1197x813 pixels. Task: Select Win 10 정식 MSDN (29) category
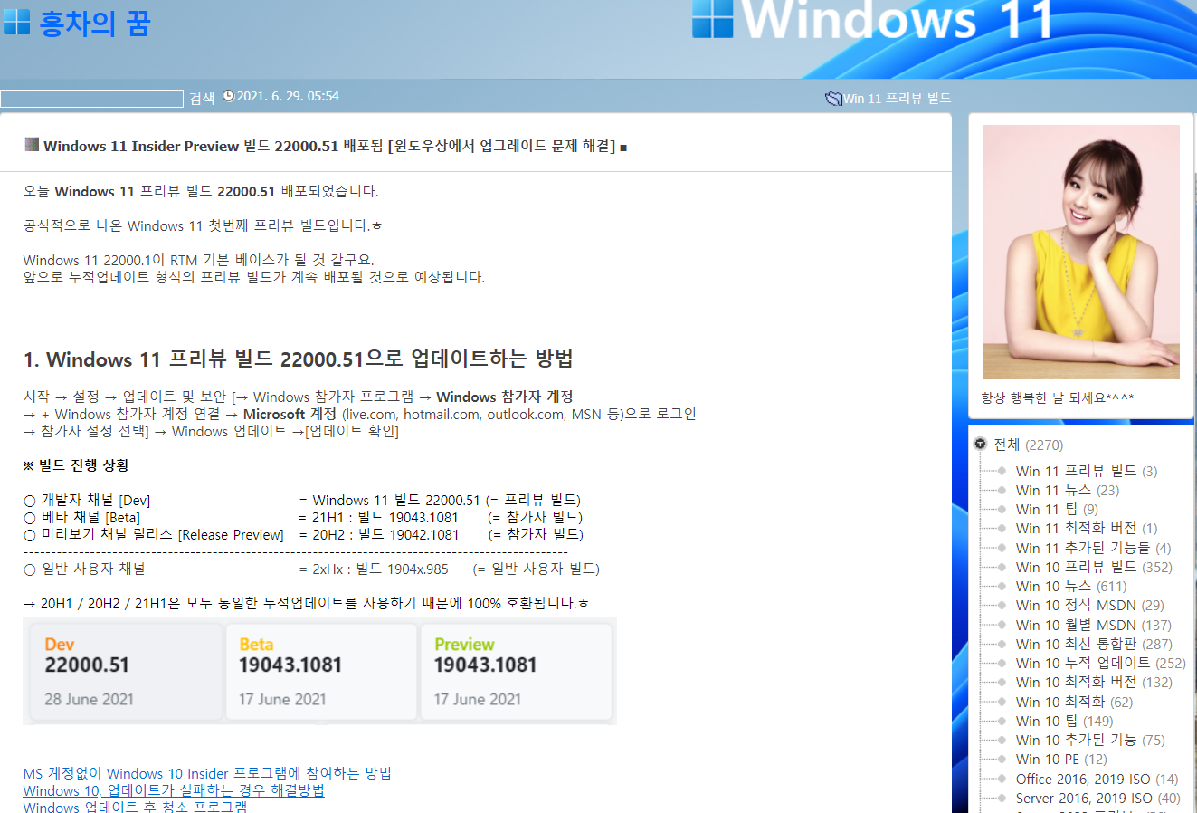coord(1089,605)
